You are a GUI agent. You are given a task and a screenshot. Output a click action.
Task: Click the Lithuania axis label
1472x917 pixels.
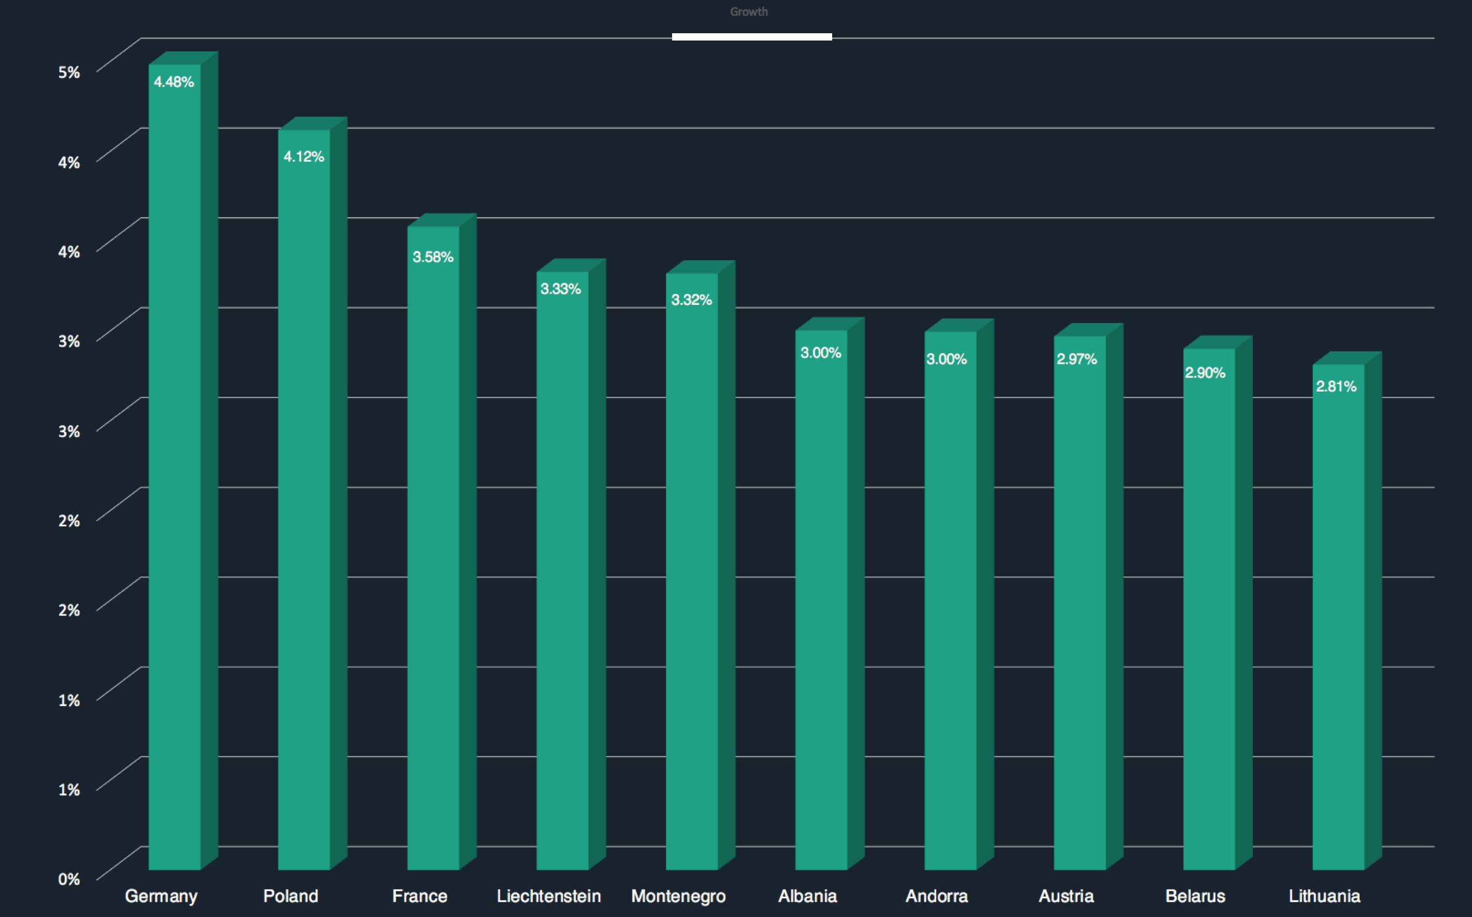[1324, 896]
